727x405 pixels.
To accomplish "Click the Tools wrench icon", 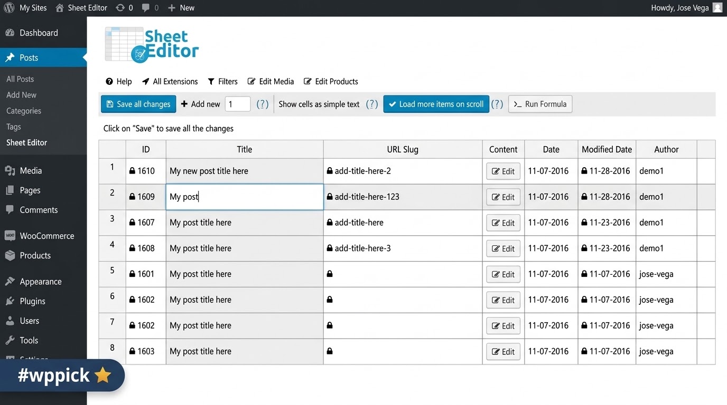I will pyautogui.click(x=10, y=340).
